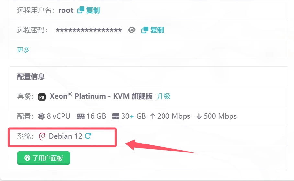This screenshot has height=181, width=294.
Task: Click the upload speed arrow icon
Action: (x=153, y=116)
